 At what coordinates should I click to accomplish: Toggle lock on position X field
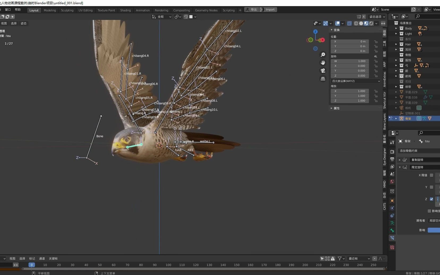(x=376, y=42)
